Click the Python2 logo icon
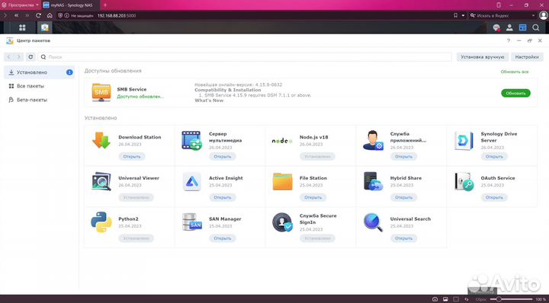 click(x=101, y=222)
